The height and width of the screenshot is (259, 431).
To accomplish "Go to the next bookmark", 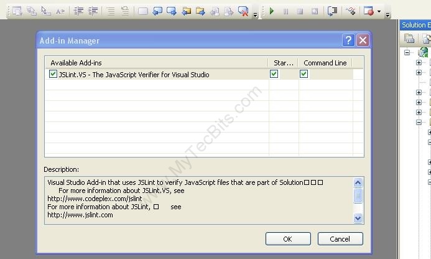I will [x=172, y=11].
